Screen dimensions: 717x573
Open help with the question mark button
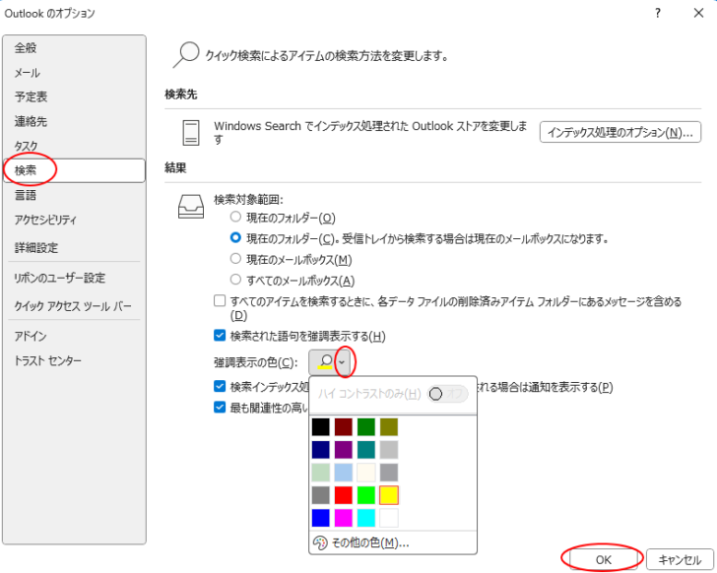658,13
